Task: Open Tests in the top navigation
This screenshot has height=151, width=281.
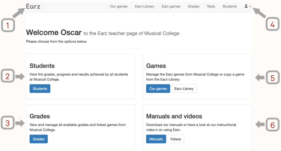Action: [x=211, y=6]
